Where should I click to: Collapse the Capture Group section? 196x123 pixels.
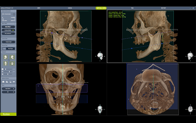[x=15, y=78]
